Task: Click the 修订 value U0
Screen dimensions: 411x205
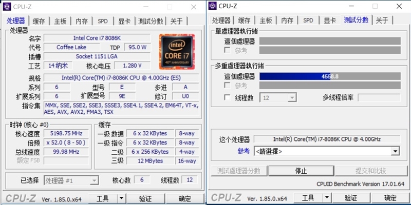Action: [185, 96]
